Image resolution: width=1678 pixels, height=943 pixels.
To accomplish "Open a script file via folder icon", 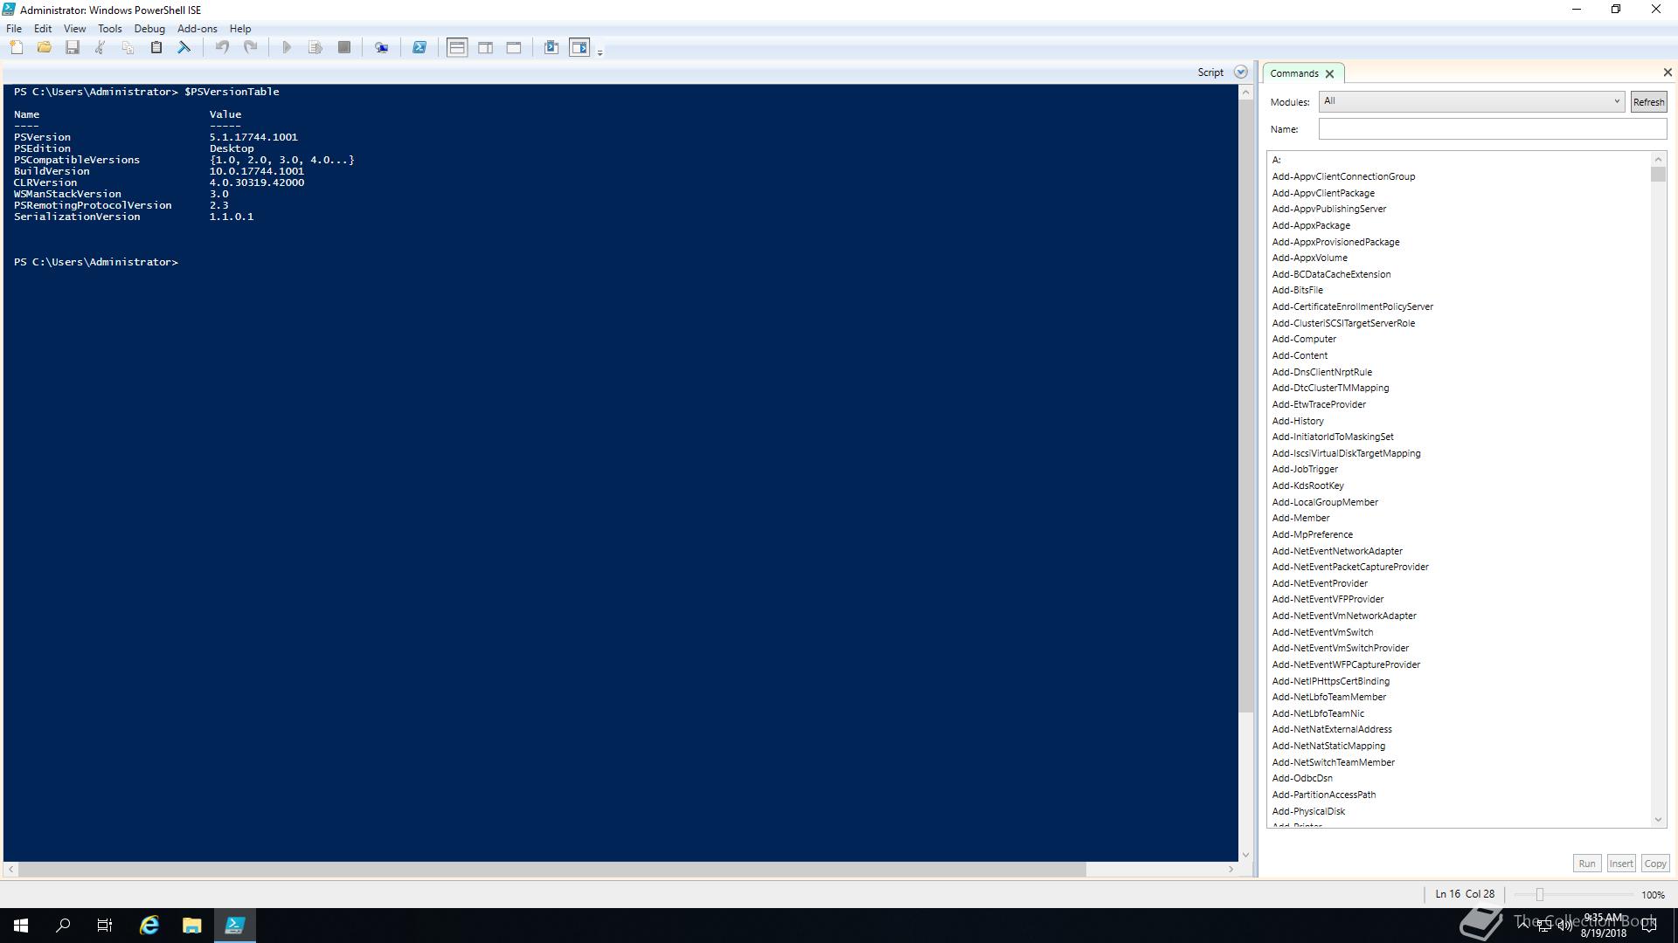I will [45, 48].
